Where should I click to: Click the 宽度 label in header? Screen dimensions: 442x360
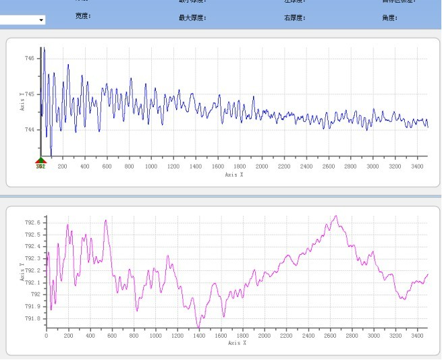[x=84, y=17]
